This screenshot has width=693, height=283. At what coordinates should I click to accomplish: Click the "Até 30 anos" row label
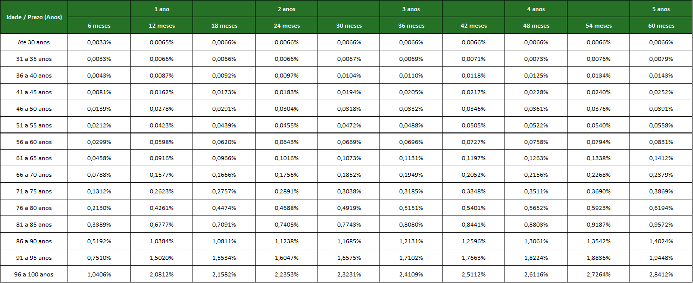tap(34, 42)
